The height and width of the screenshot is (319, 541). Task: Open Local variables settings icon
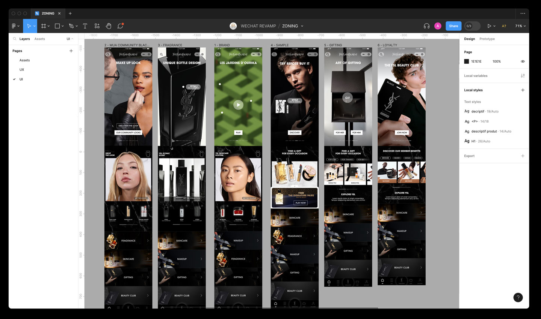tap(523, 76)
